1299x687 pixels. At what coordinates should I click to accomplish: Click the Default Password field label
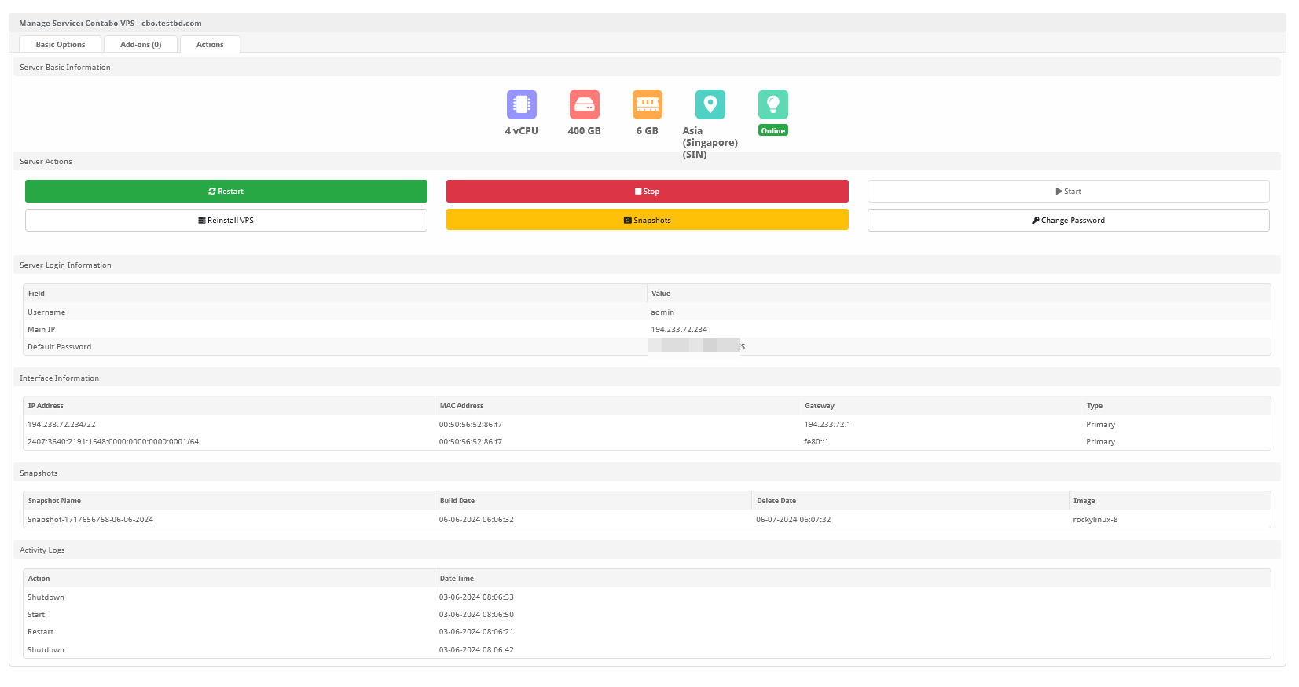(59, 347)
